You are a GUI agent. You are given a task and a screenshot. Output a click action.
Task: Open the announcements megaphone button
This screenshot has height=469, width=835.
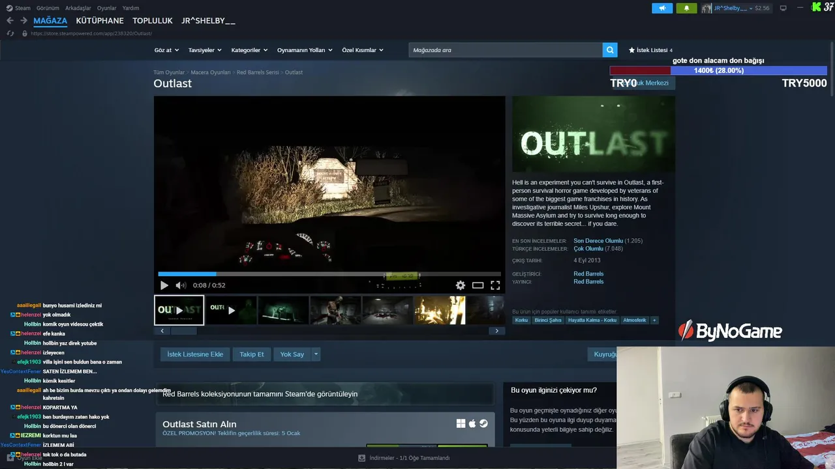click(662, 8)
